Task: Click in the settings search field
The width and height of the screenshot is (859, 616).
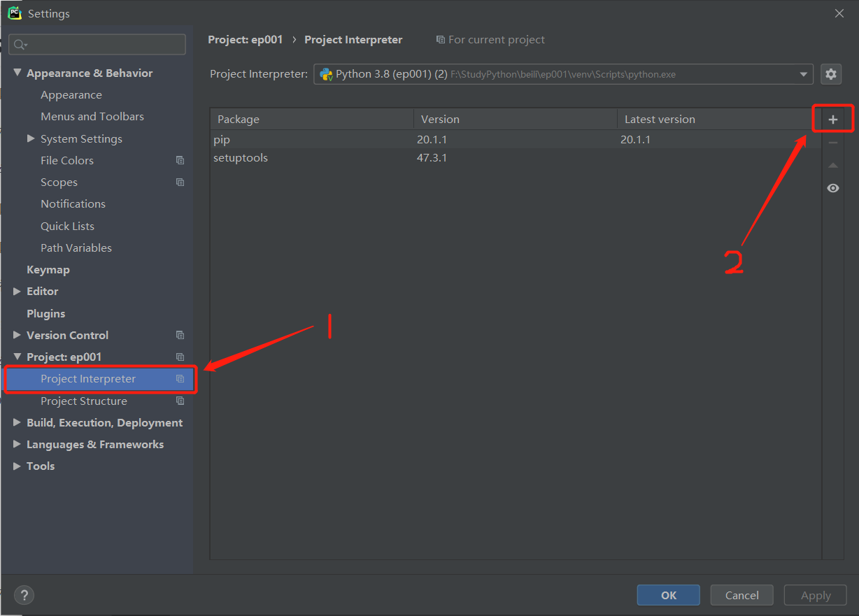Action: [97, 45]
